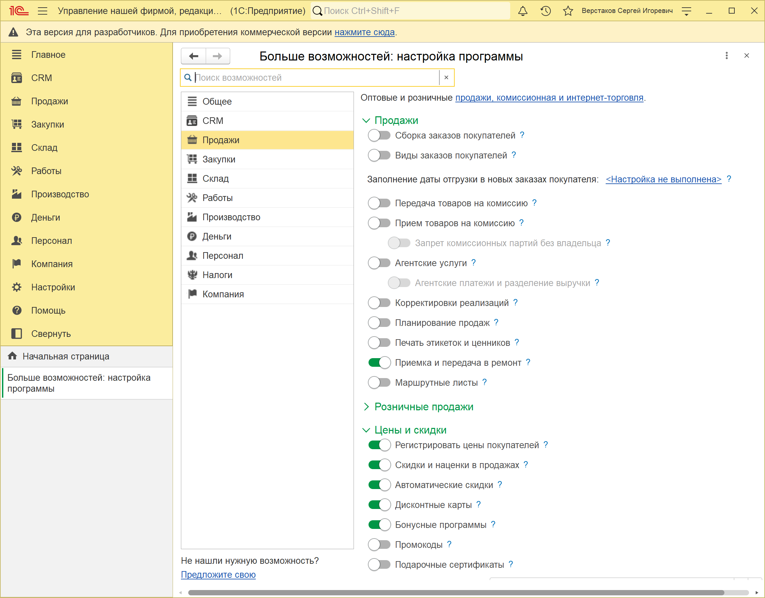
Task: Open Настройки section in left sidebar
Action: click(86, 287)
